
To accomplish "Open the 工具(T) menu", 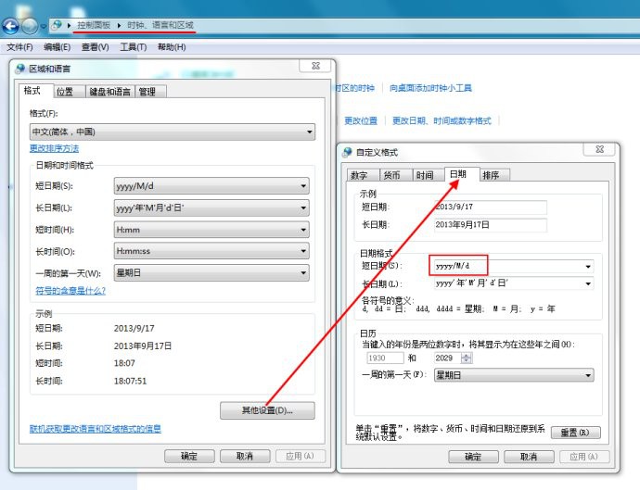I will (x=134, y=46).
